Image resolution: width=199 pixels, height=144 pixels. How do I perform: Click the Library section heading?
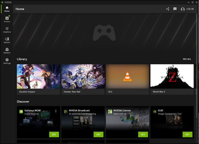click(x=22, y=59)
